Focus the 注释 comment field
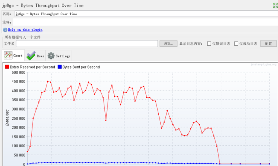278x166 pixels. coord(145,22)
